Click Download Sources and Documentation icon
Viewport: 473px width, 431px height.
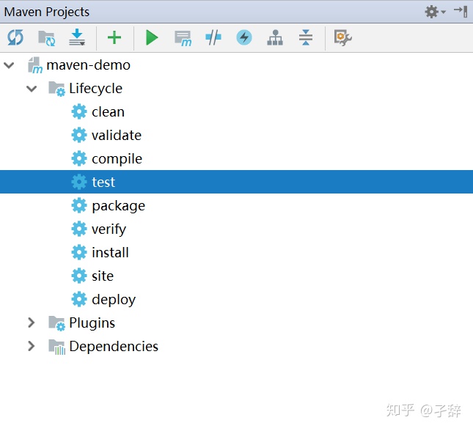point(77,37)
